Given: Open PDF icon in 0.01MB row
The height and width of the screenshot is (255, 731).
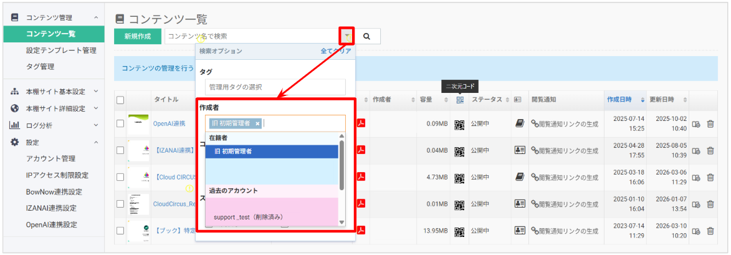Looking at the screenshot, I should 361,203.
